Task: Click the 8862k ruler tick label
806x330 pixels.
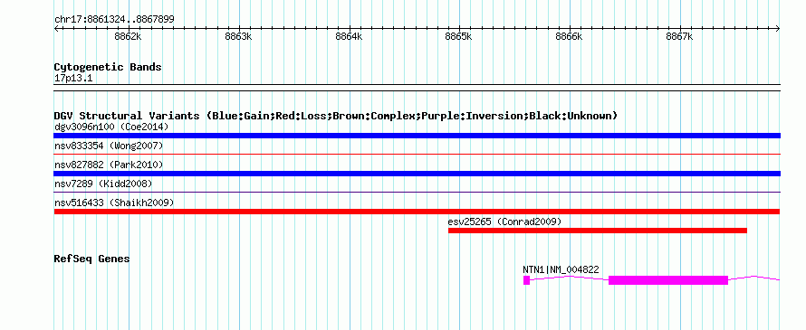Action: 128,36
